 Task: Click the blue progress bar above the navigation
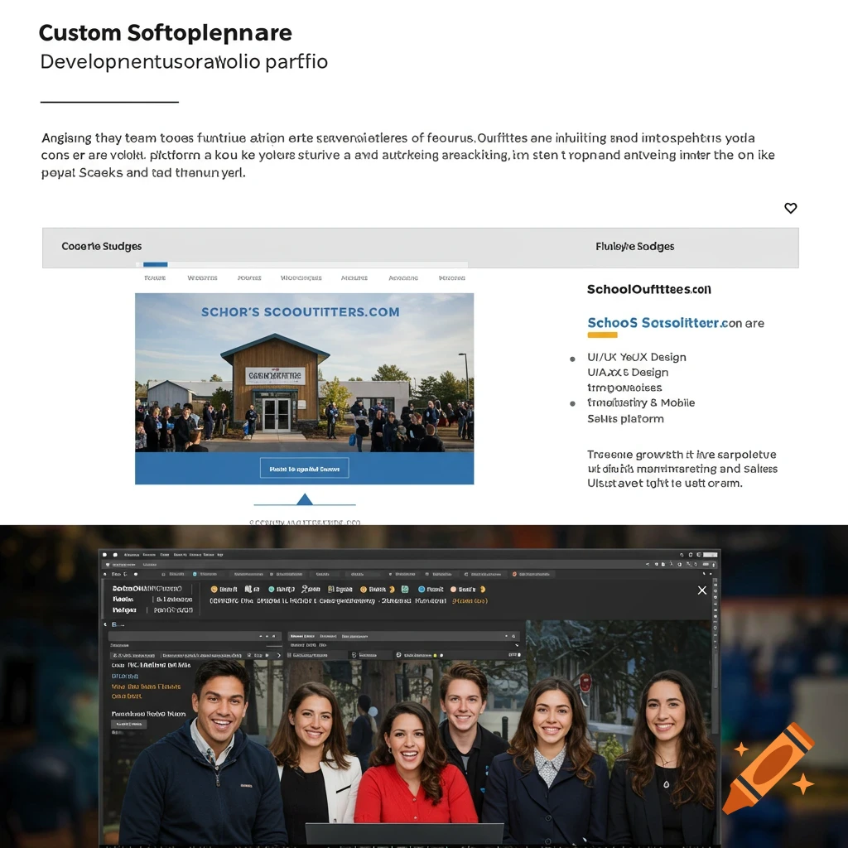pos(154,265)
